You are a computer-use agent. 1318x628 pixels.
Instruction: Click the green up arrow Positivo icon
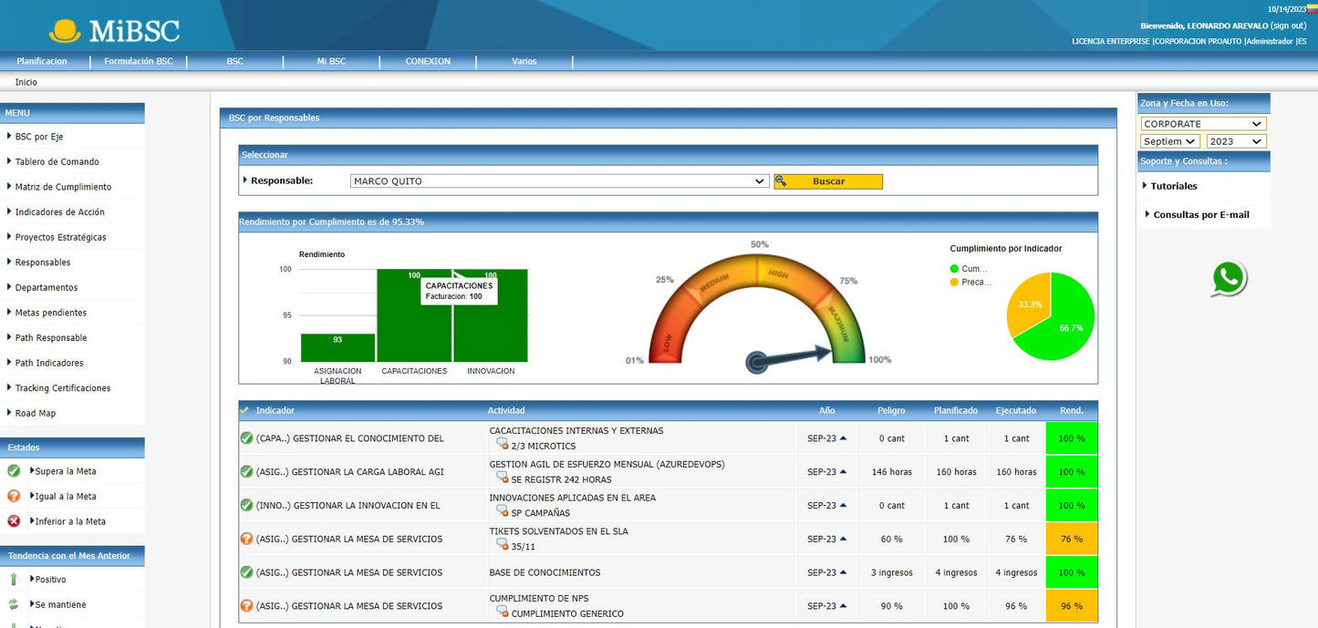click(x=14, y=580)
